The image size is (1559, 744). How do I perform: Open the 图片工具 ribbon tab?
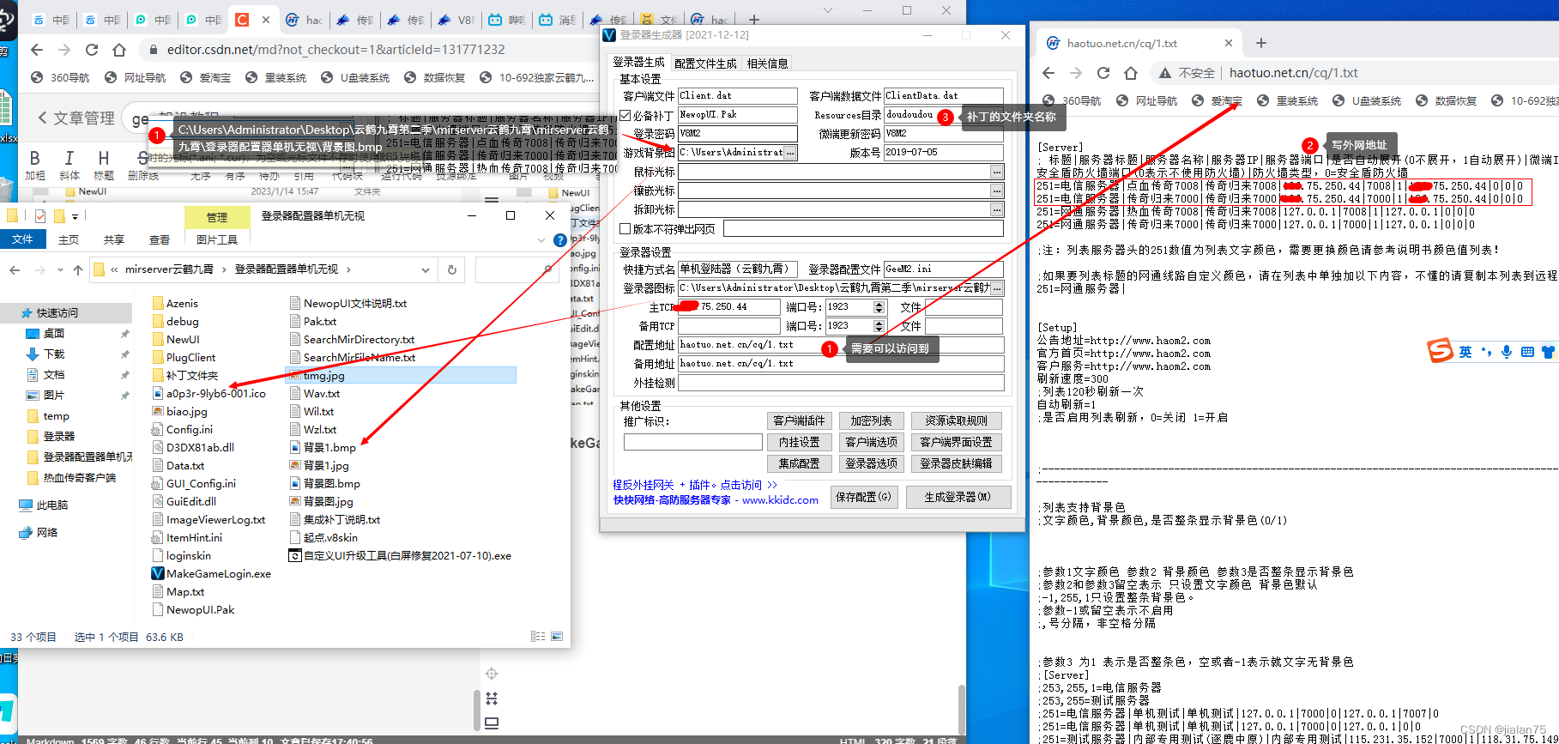point(217,240)
